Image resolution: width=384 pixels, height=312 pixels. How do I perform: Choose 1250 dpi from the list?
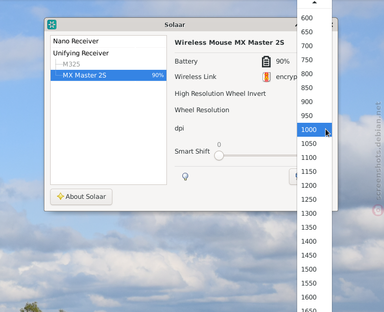coord(315,199)
